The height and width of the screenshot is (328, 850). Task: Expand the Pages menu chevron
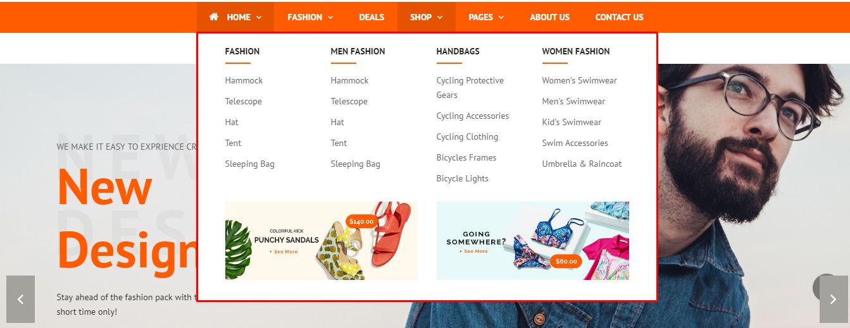click(x=501, y=18)
